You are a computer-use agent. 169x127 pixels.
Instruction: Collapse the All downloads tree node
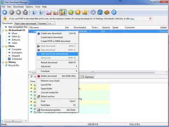[3, 30]
